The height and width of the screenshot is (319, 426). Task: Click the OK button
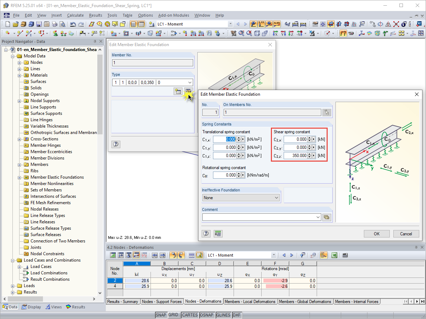coord(377,234)
